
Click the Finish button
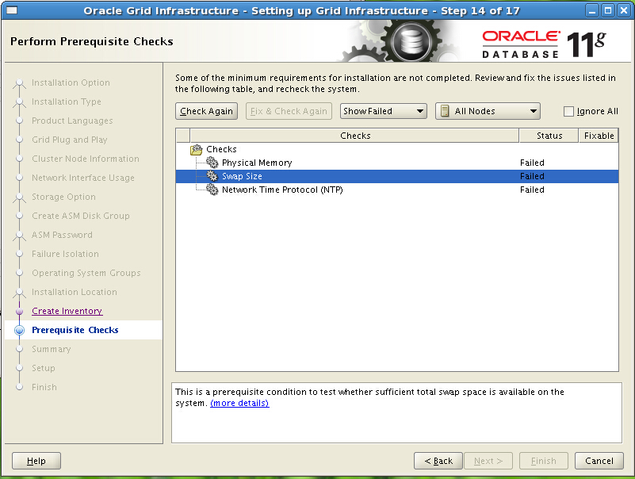[544, 461]
